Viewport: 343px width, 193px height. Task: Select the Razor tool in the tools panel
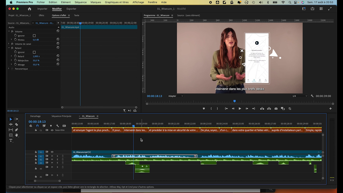tap(17, 125)
